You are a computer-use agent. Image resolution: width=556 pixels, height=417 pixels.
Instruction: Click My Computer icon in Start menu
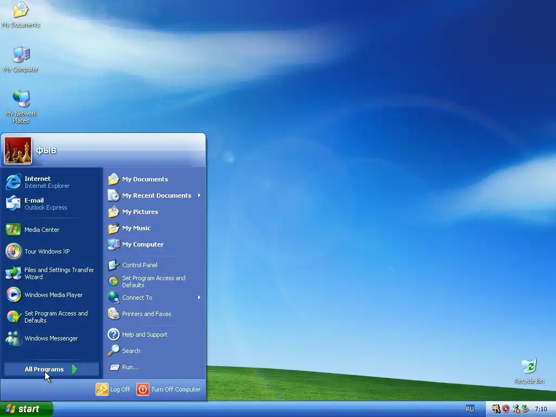coord(113,244)
